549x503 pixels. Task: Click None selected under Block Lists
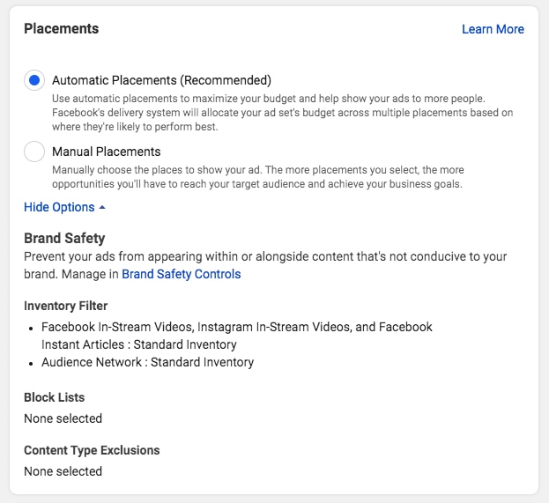63,418
